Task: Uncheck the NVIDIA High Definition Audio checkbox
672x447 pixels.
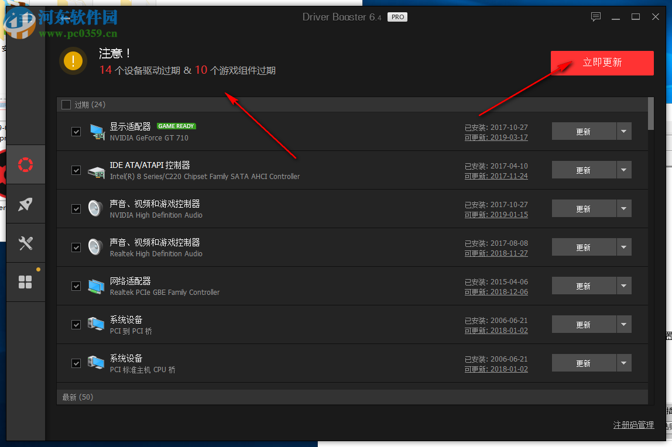Action: 76,209
